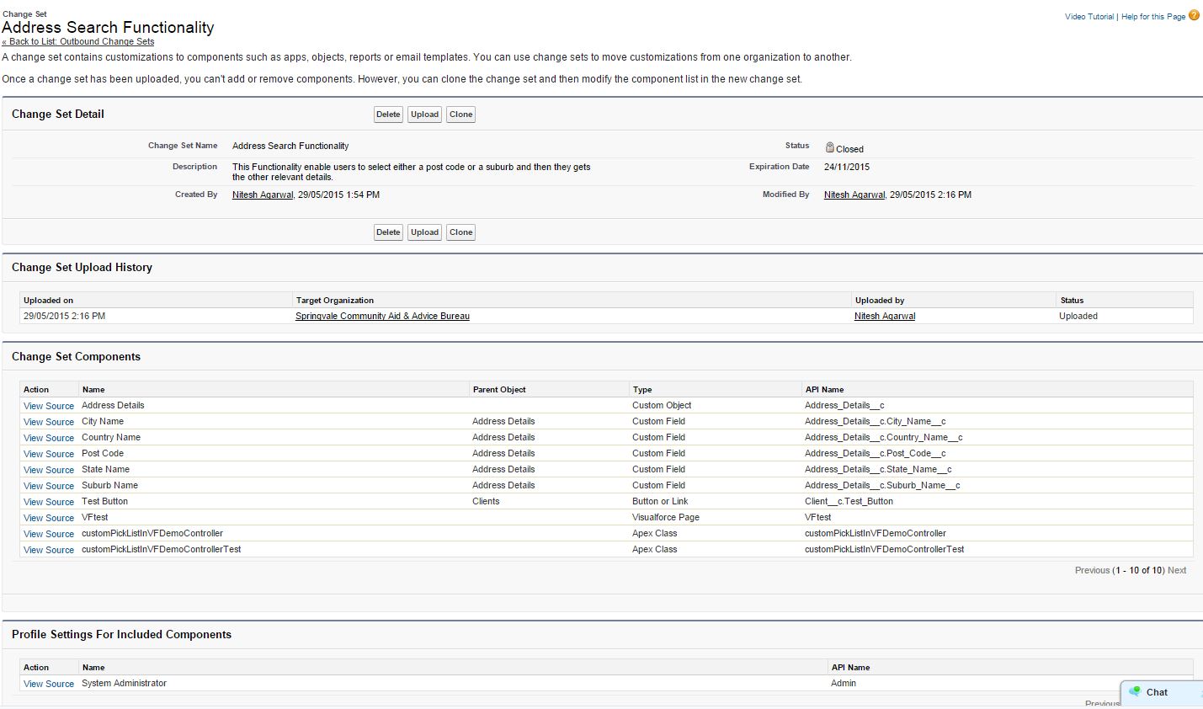Click the Change Set Components section heading
The height and width of the screenshot is (709, 1203).
coord(76,357)
